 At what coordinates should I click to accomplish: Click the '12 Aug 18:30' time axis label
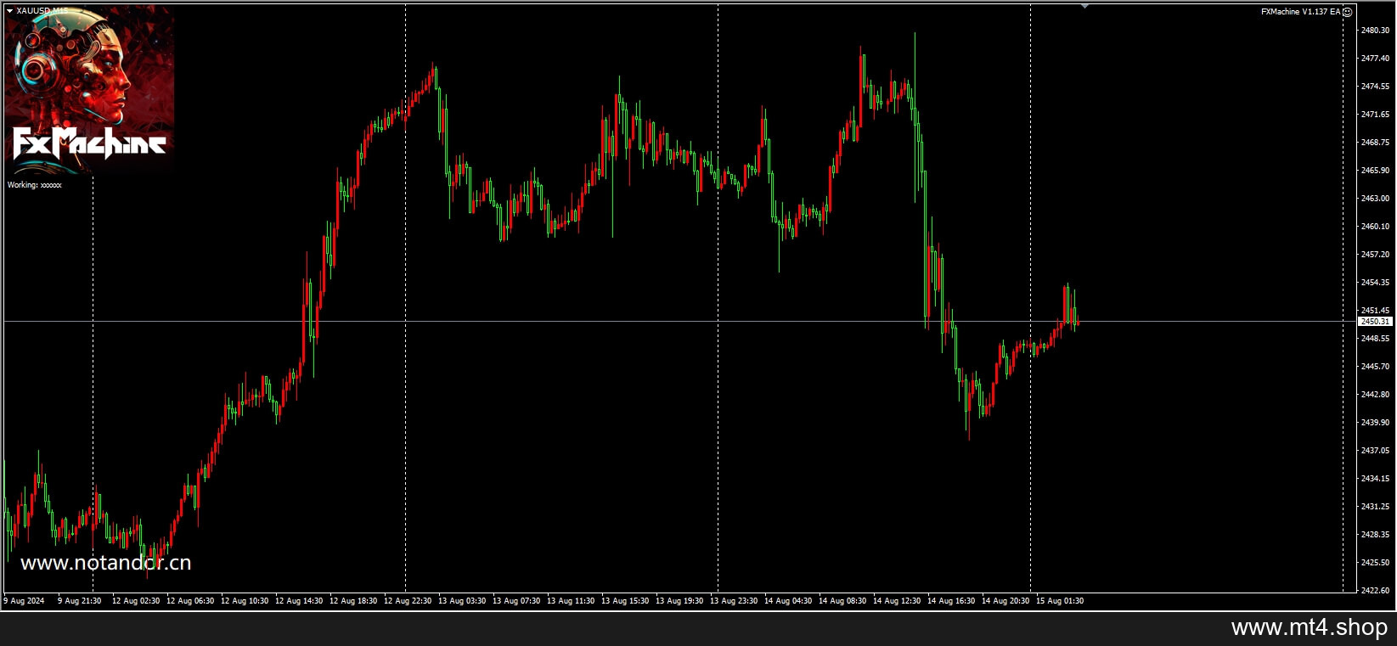click(x=353, y=601)
